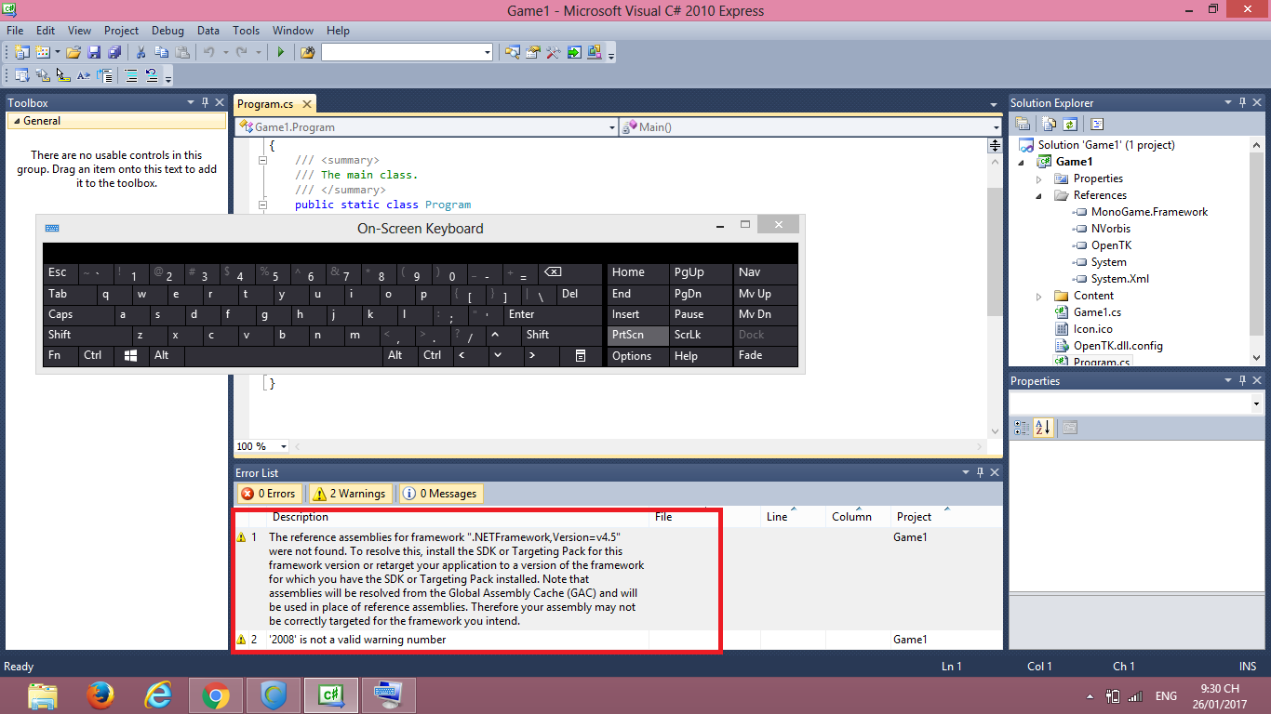Click the Cut scissors icon
This screenshot has width=1271, height=714.
coord(140,53)
